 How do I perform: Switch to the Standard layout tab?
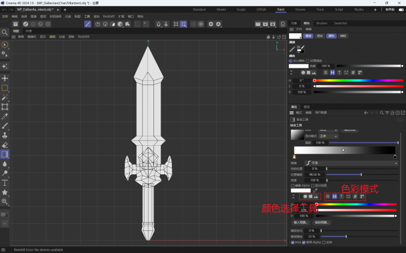(199, 10)
